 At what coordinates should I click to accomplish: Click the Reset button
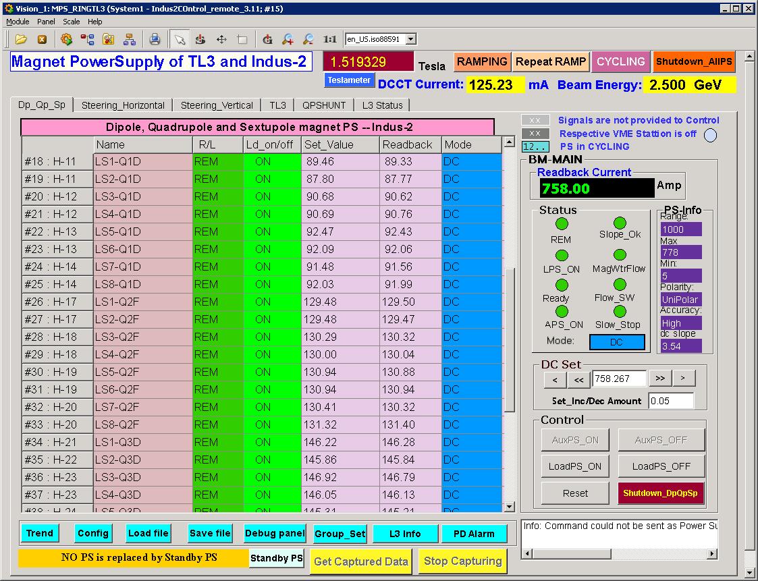tap(575, 493)
